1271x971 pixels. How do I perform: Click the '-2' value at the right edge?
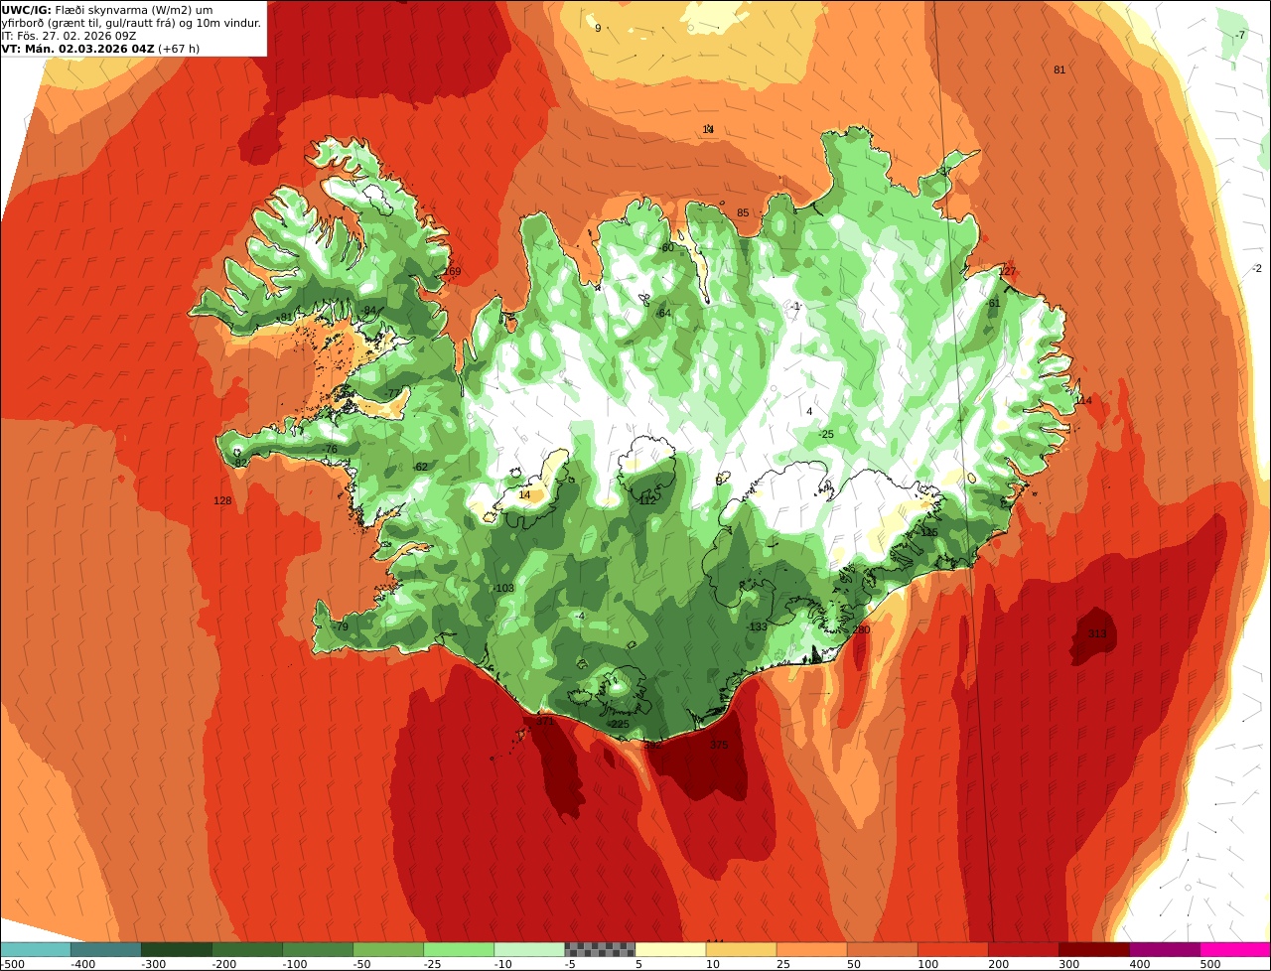point(1257,268)
